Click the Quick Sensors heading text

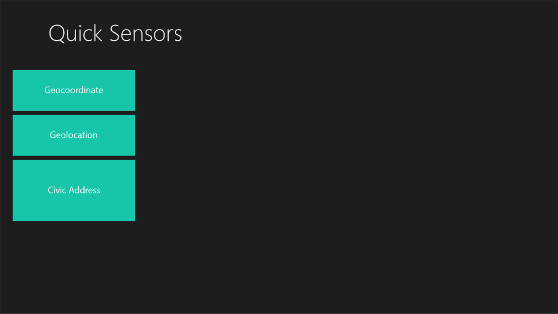click(115, 33)
